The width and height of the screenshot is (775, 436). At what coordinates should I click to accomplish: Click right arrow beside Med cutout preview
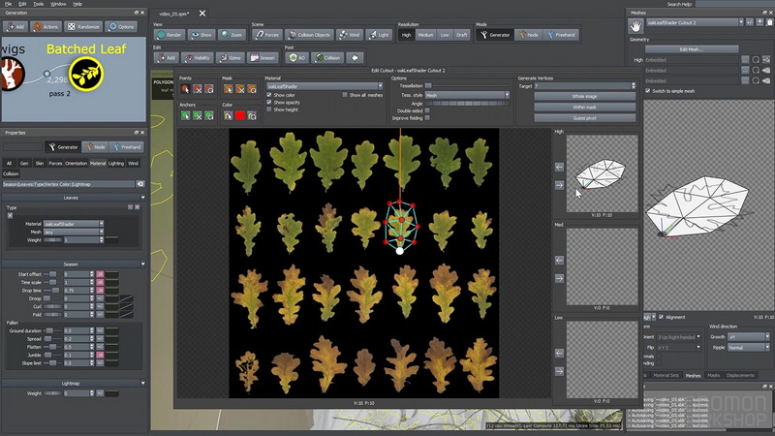(x=559, y=278)
